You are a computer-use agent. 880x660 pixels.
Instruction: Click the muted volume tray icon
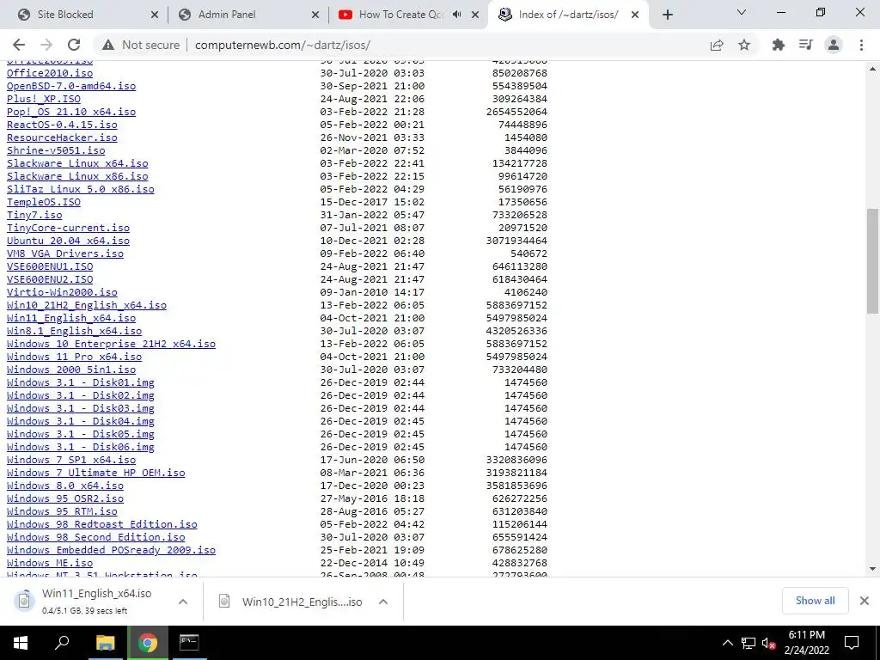(768, 644)
